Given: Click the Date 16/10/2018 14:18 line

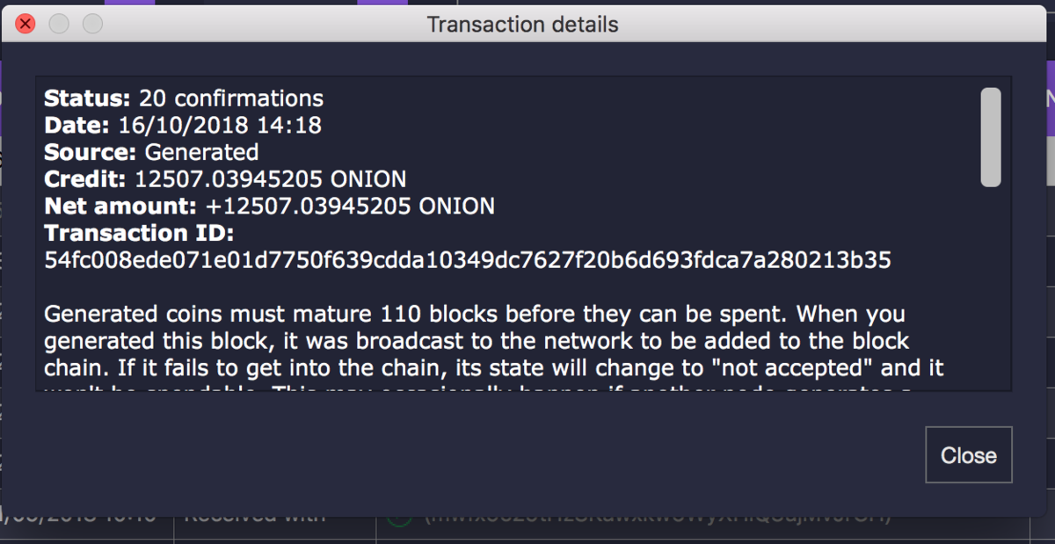Looking at the screenshot, I should point(183,126).
